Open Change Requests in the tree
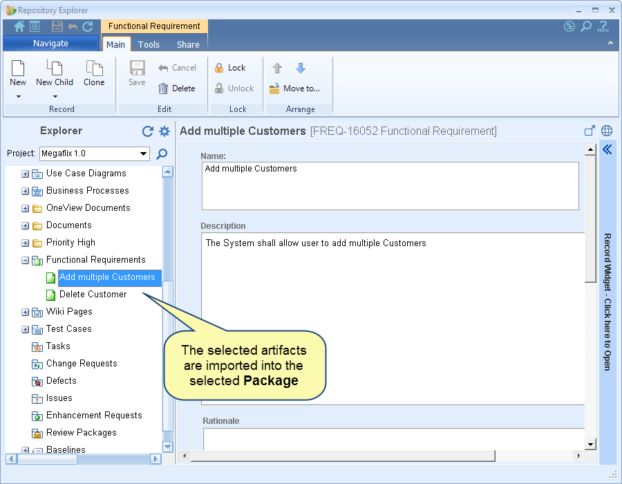622x484 pixels. pyautogui.click(x=82, y=364)
